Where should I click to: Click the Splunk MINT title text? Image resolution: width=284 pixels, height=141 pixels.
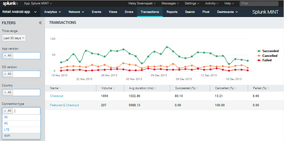point(265,12)
